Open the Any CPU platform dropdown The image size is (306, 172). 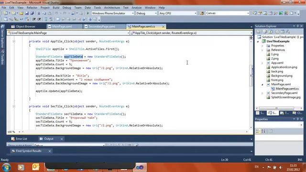pos(196,13)
